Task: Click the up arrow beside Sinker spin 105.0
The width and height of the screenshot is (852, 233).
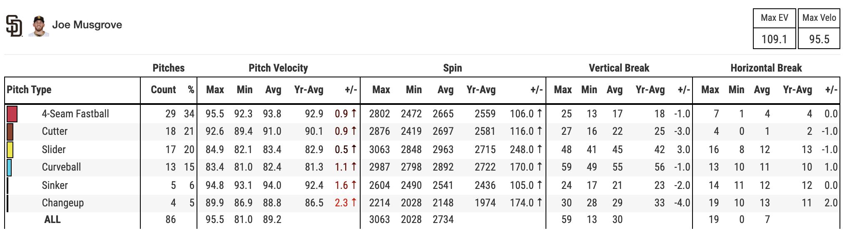Action: [540, 185]
